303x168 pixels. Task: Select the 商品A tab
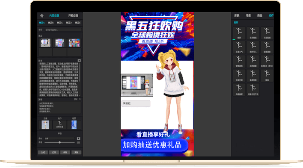point(42,23)
